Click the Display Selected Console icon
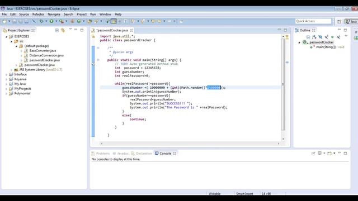Screen dimensions: 358x201 pos(319,154)
